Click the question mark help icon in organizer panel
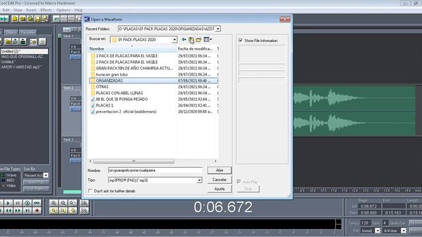Image resolution: width=422 pixels, height=237 pixels. coord(42,41)
